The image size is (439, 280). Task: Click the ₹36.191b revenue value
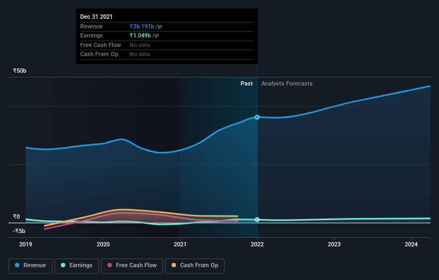(x=142, y=26)
